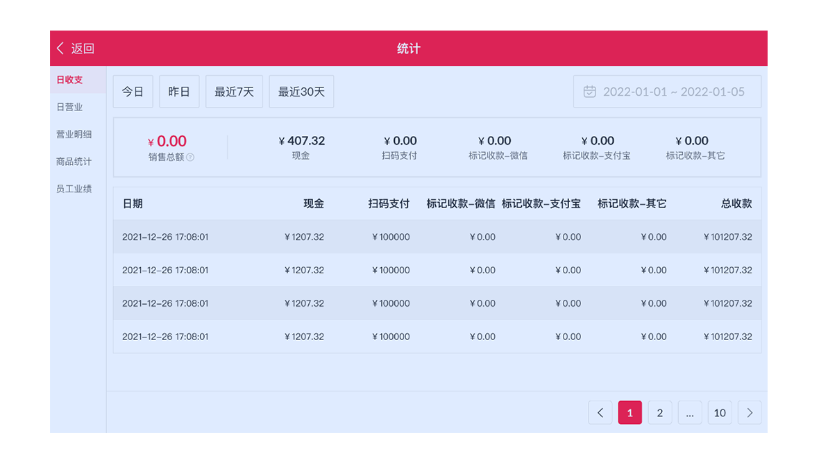Show 最近7天 data
This screenshot has width=819, height=465.
click(234, 92)
